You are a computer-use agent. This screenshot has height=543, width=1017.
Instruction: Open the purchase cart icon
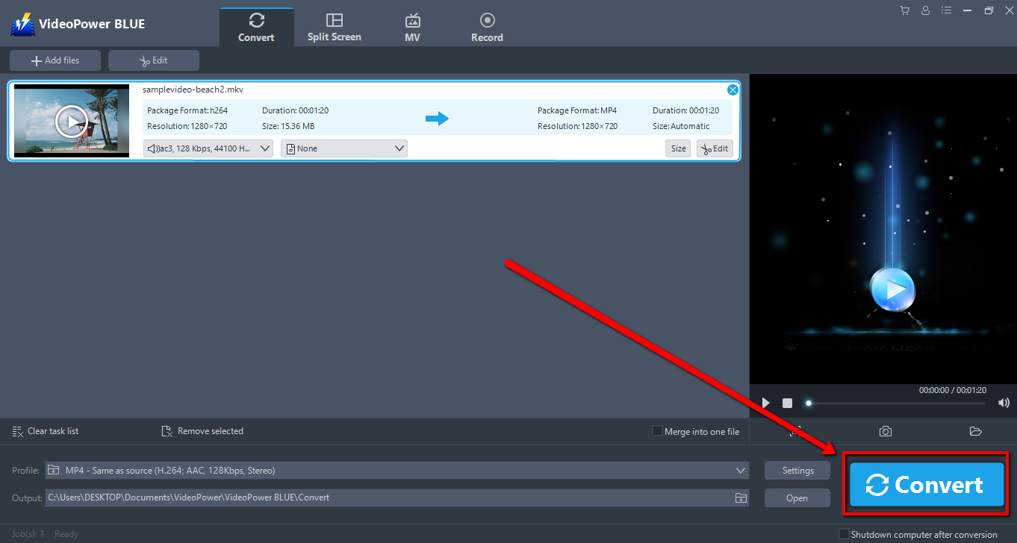click(904, 10)
